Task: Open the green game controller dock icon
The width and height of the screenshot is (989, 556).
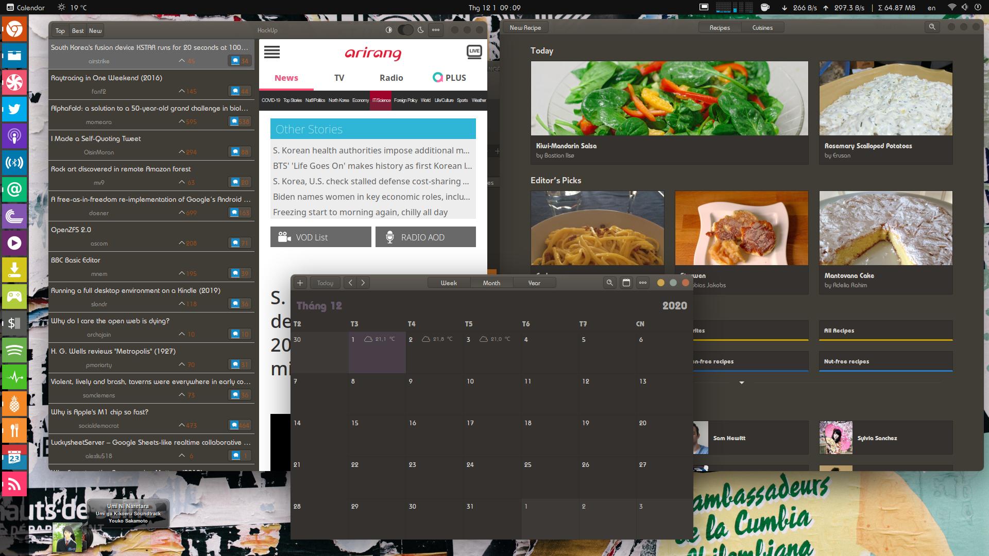Action: pyautogui.click(x=14, y=296)
